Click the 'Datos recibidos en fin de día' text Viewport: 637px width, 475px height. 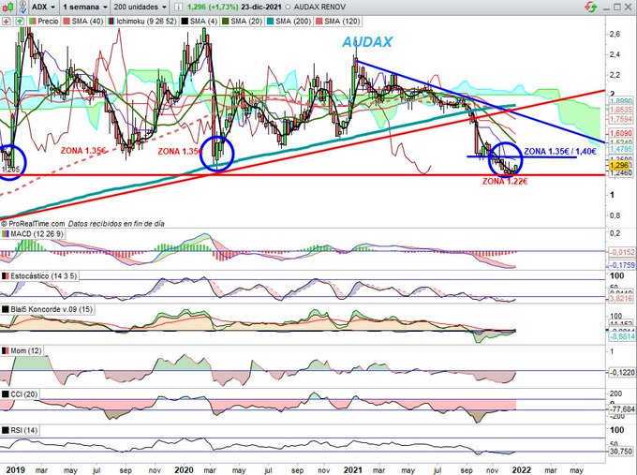click(116, 224)
